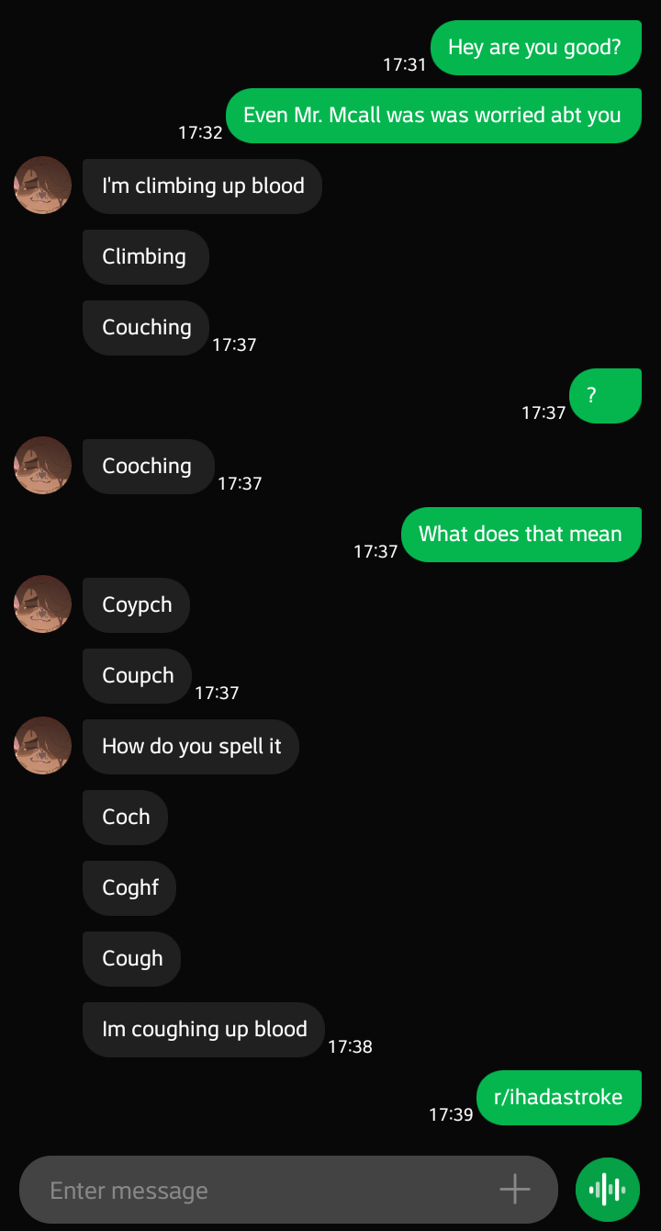Tap the contact avatar beside 'How do you spell it'
This screenshot has height=1231, width=661.
tap(41, 746)
